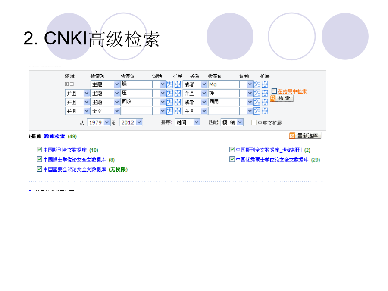Uncheck the 中国优秀硕士学位论文全文数据库 checkbox
Viewport: 388px width, 291px height.
click(232, 159)
